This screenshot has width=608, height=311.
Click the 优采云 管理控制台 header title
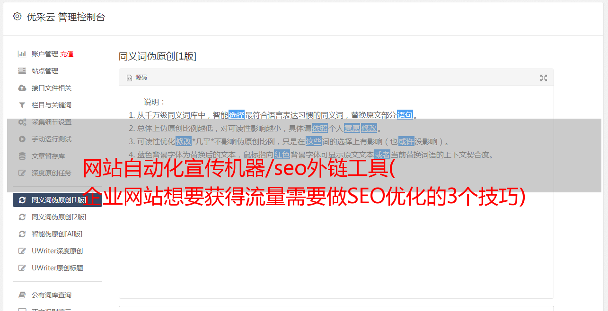pyautogui.click(x=66, y=17)
